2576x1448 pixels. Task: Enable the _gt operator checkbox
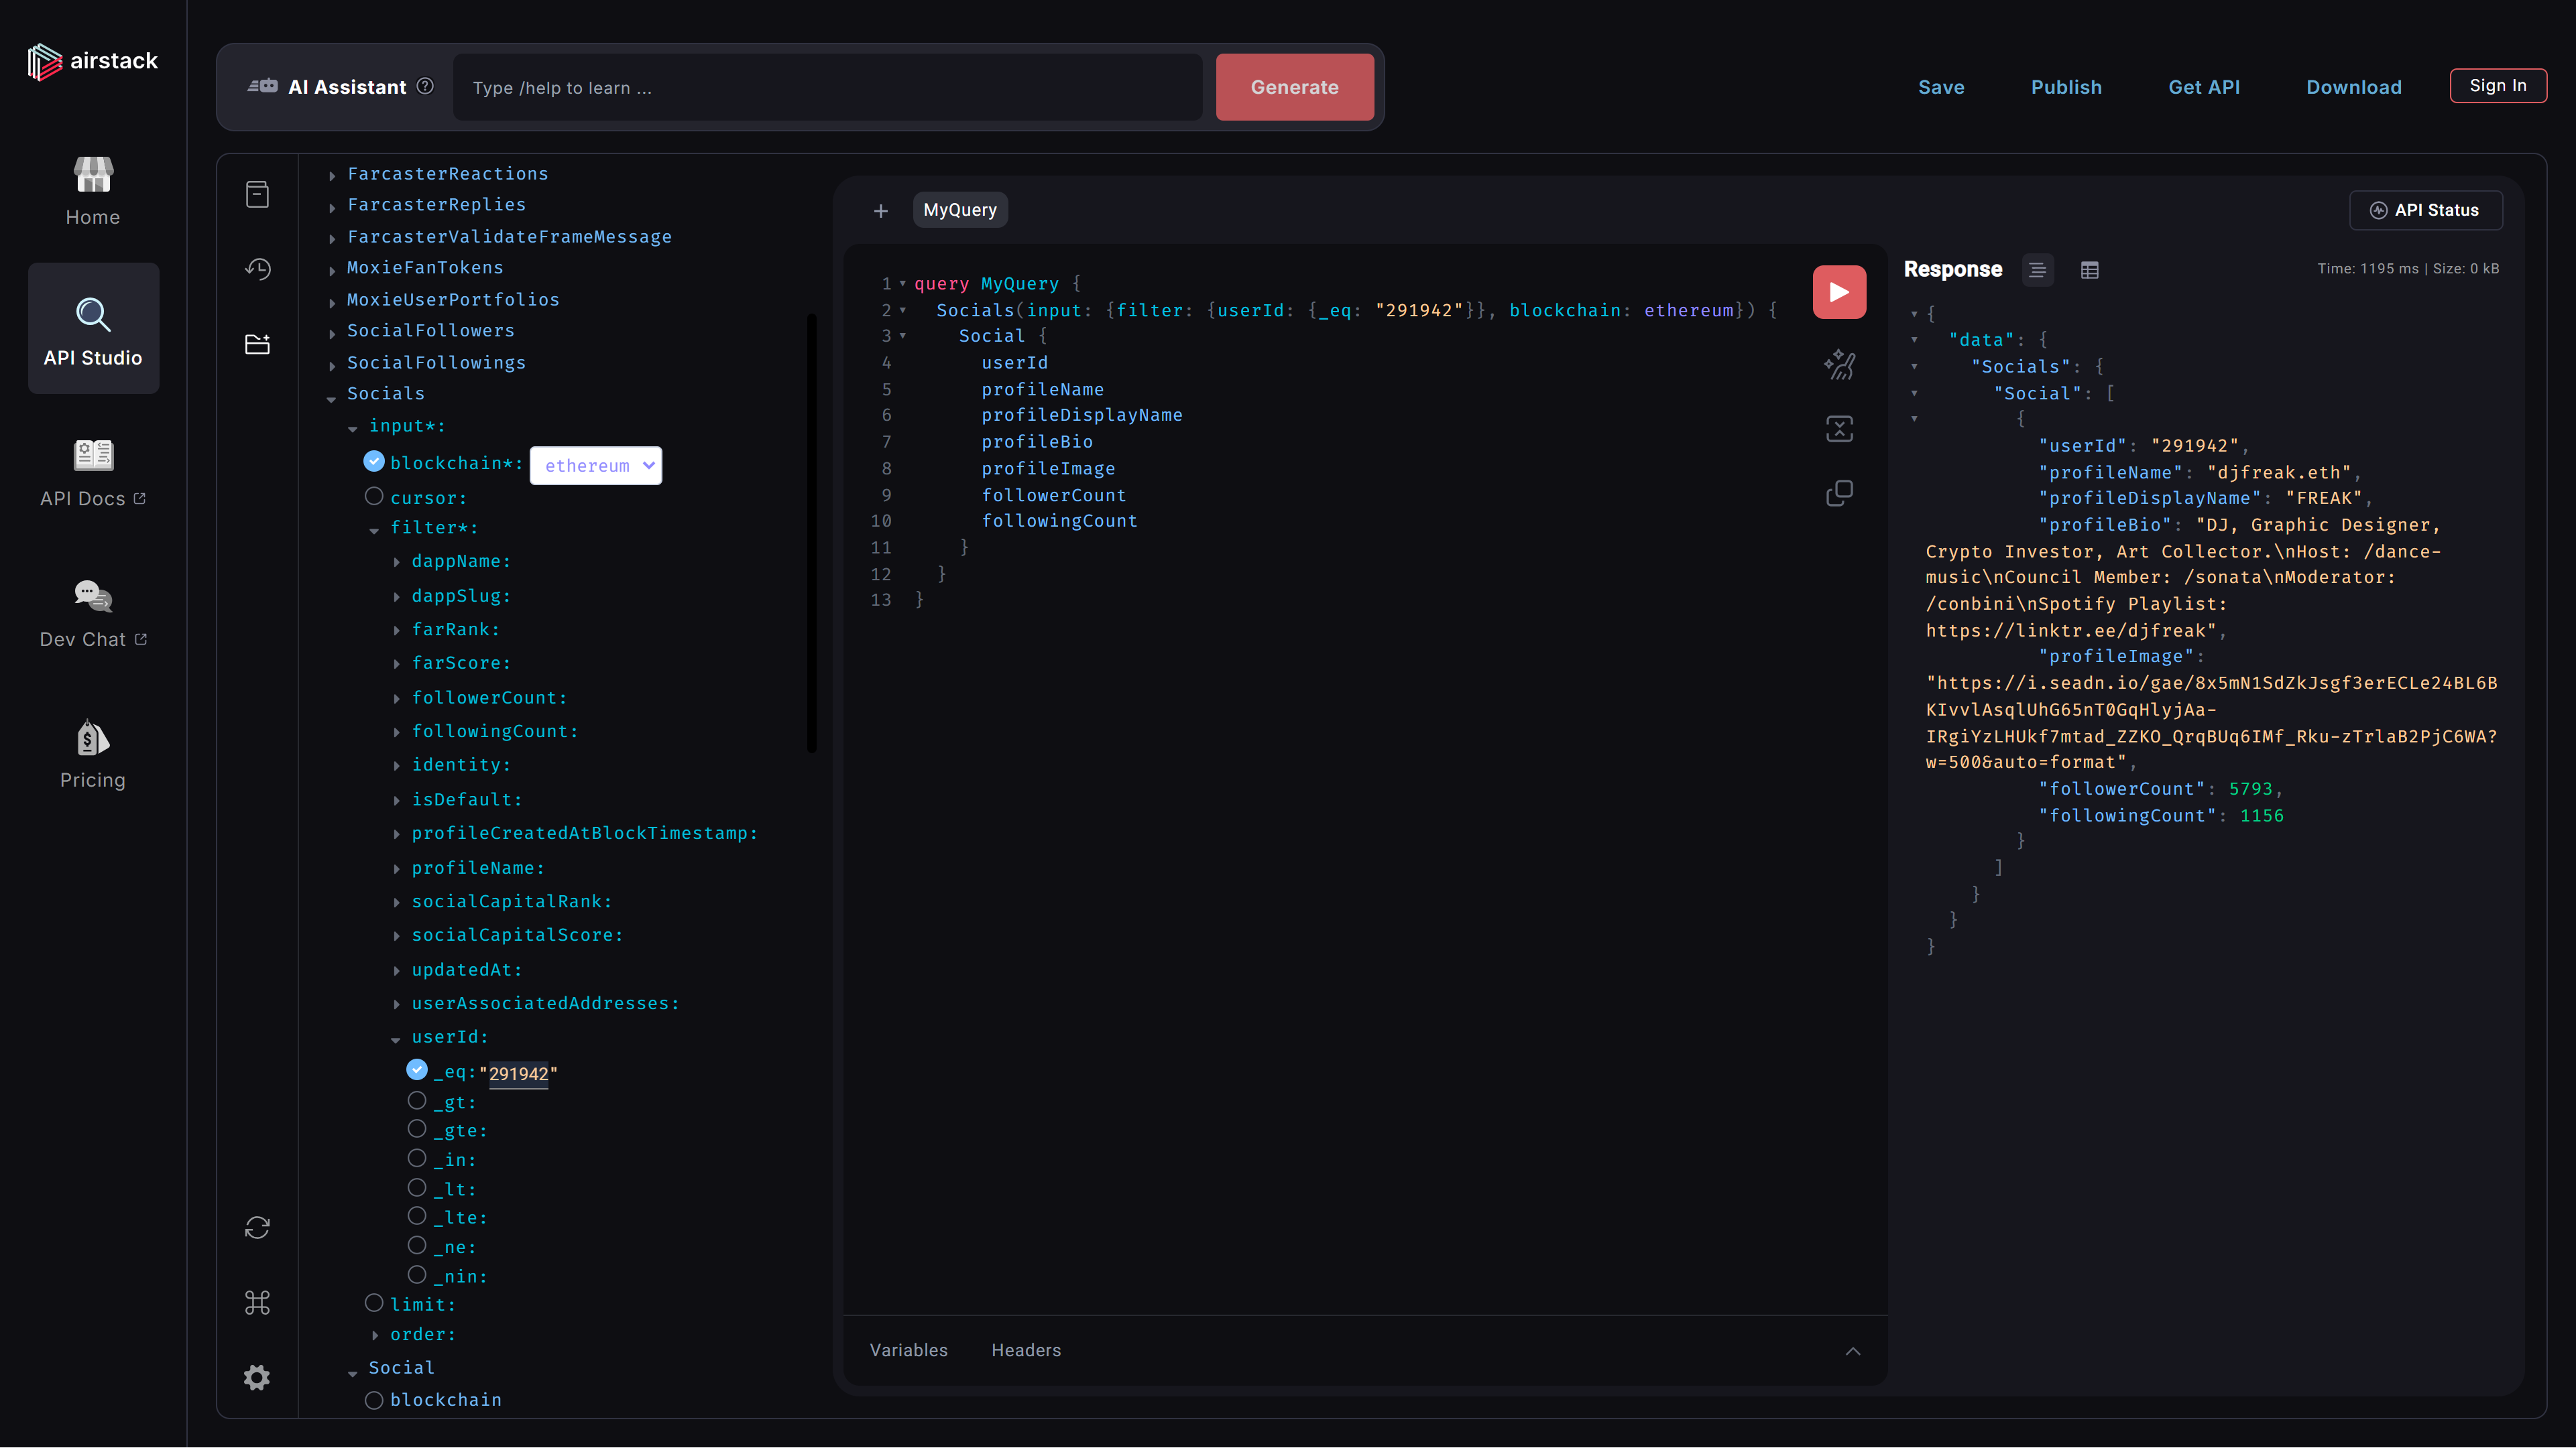click(417, 1100)
